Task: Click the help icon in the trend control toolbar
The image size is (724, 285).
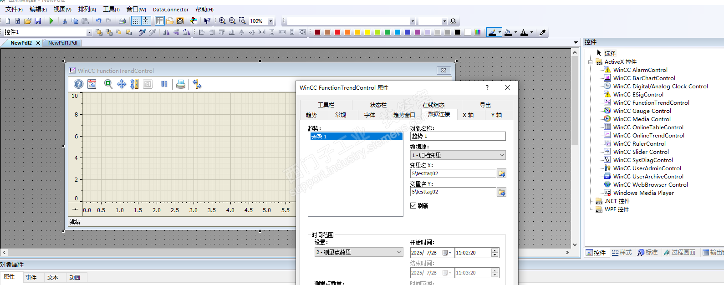Action: click(x=79, y=84)
